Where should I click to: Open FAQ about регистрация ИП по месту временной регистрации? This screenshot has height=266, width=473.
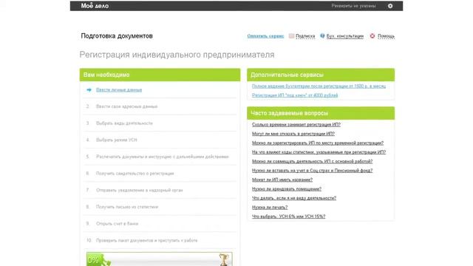[x=318, y=143]
